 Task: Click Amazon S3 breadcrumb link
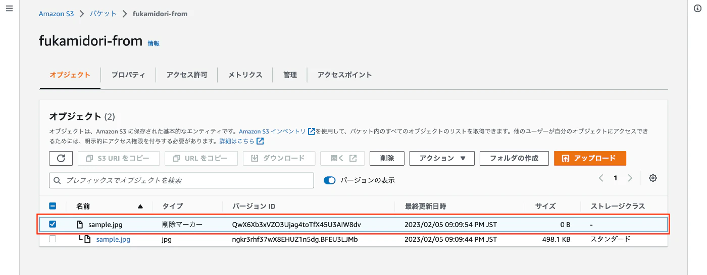click(56, 14)
